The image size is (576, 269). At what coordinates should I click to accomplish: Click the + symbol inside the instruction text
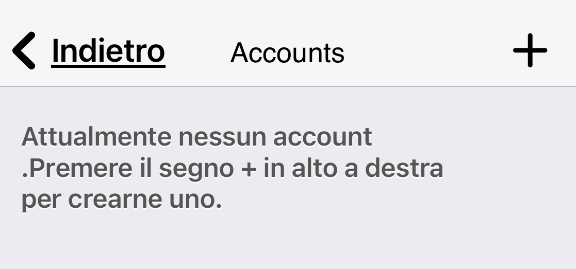click(249, 169)
